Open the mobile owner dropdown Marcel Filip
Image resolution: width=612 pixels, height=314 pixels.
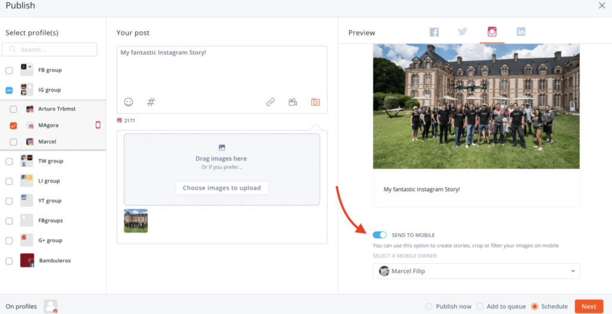click(476, 272)
